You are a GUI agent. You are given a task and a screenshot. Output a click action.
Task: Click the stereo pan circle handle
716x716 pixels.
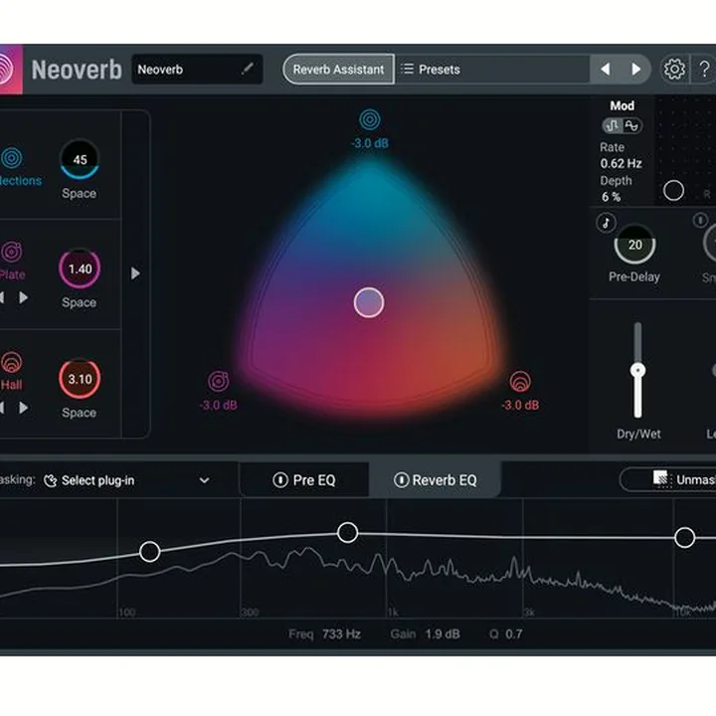click(x=673, y=190)
